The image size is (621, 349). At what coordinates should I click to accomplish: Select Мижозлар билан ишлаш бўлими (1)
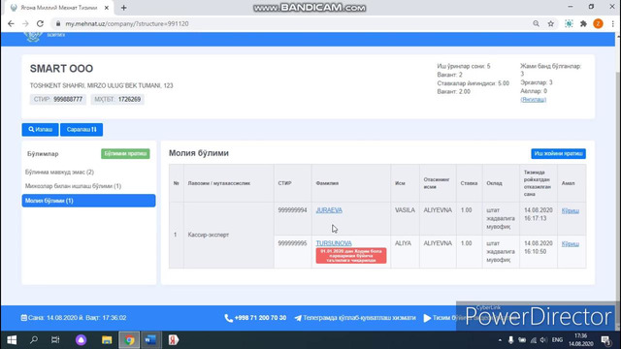pos(73,186)
